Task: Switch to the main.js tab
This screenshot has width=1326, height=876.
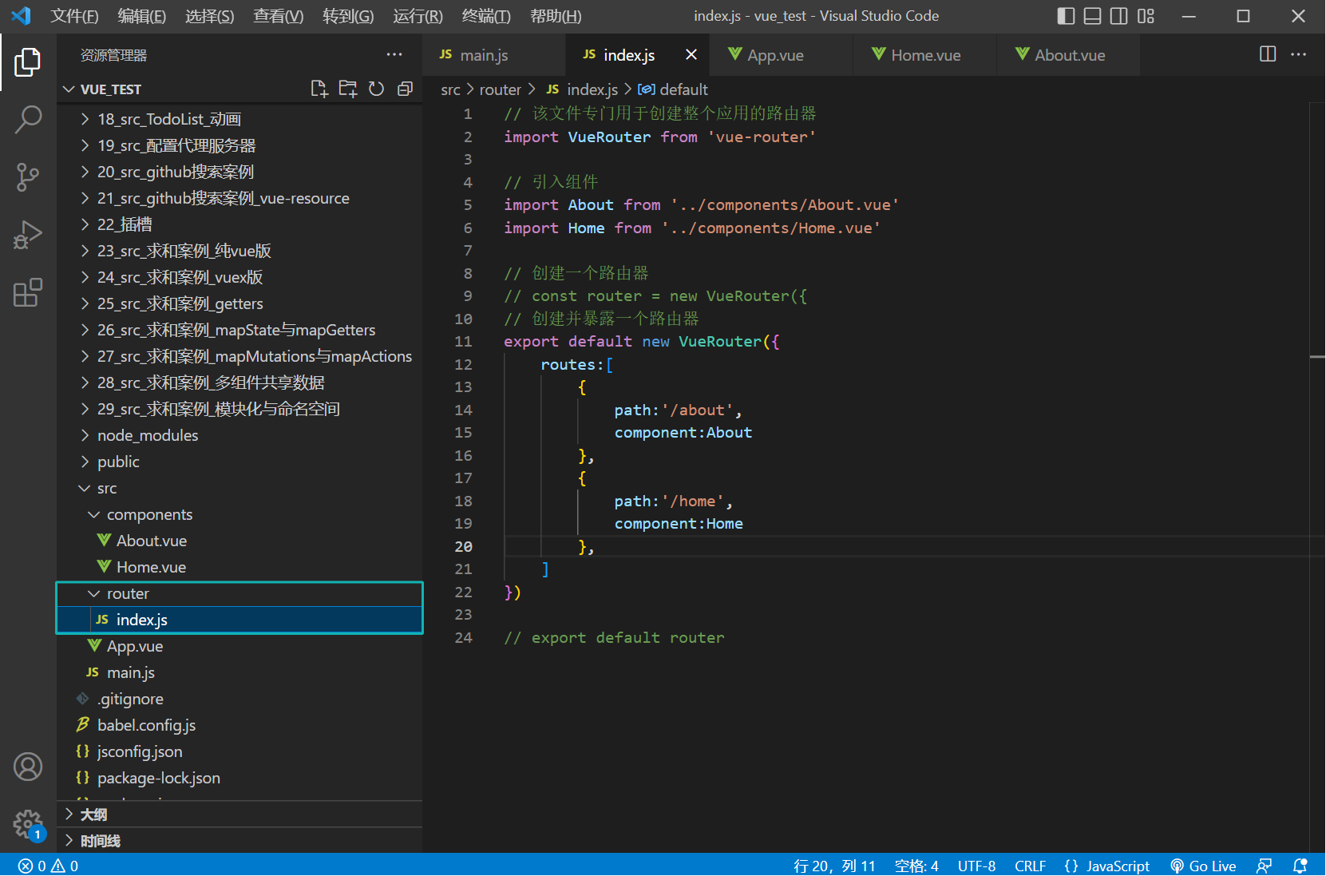Action: 493,54
